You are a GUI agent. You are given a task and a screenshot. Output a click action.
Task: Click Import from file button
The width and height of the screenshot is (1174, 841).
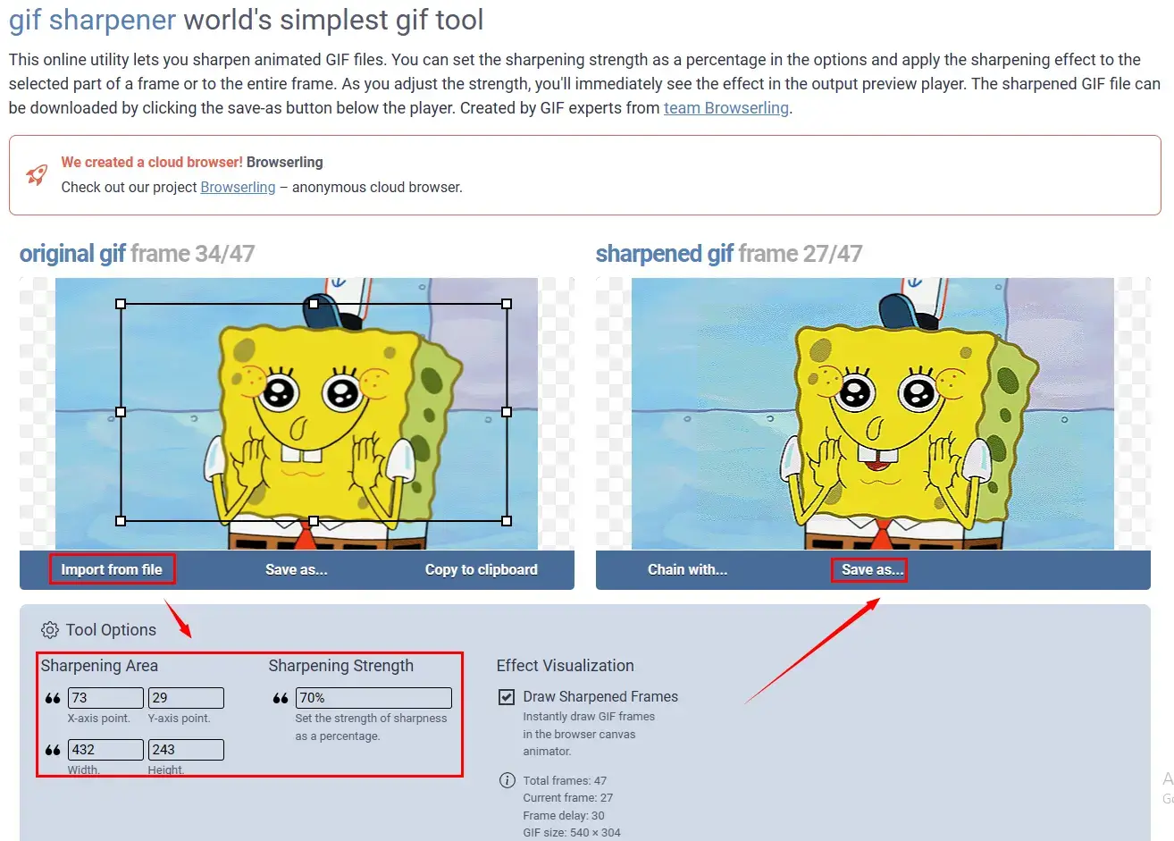point(112,569)
